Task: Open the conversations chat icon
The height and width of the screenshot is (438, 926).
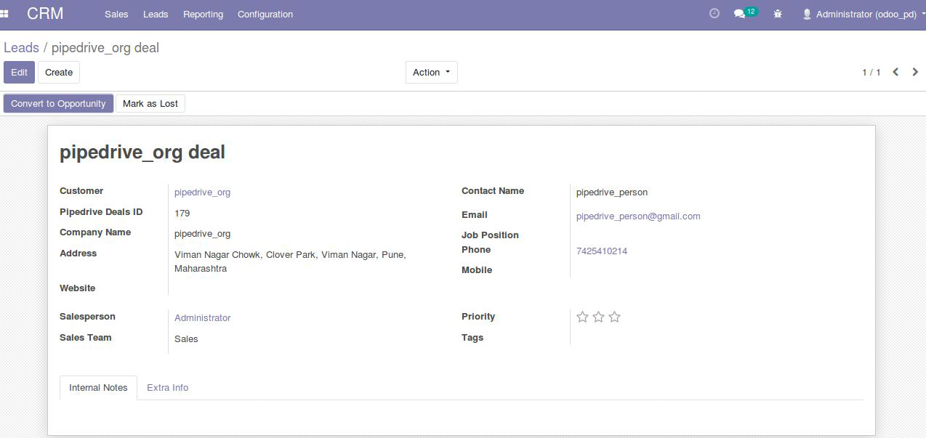Action: point(740,14)
